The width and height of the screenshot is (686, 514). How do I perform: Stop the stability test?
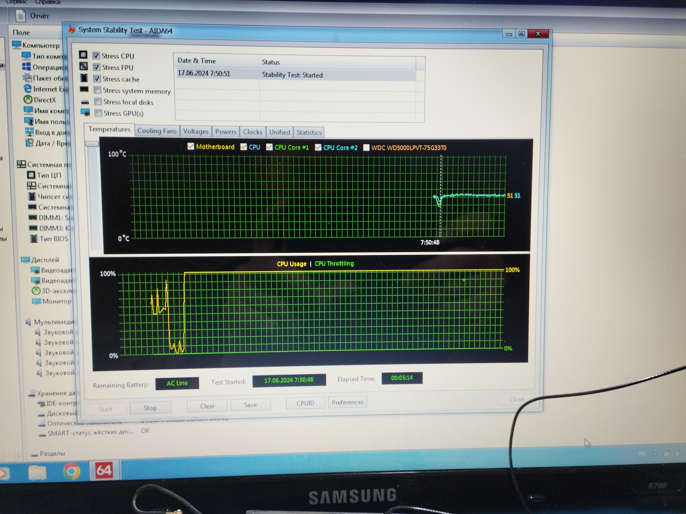click(150, 408)
